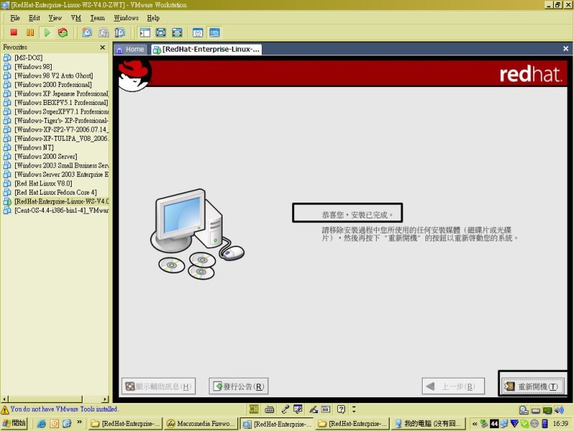Open the Help menu

153,18
